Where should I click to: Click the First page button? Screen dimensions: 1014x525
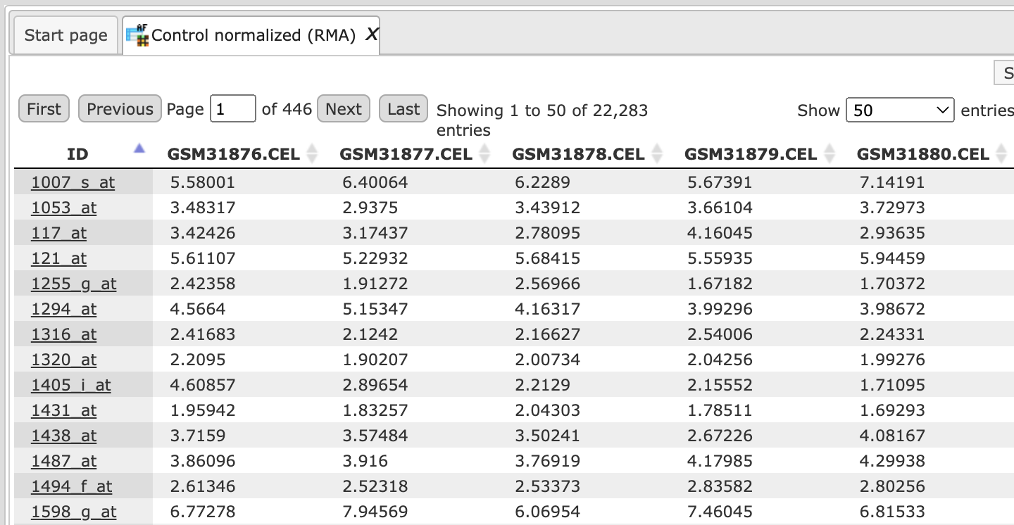point(44,109)
